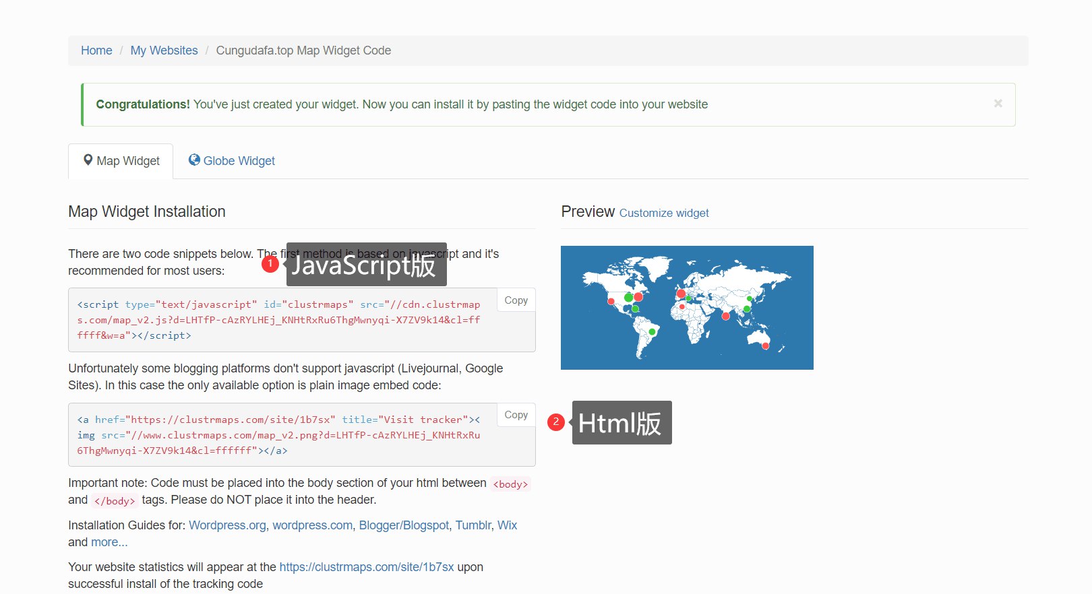Click the Globe Widget globe icon
Image resolution: width=1092 pixels, height=594 pixels.
tap(194, 160)
